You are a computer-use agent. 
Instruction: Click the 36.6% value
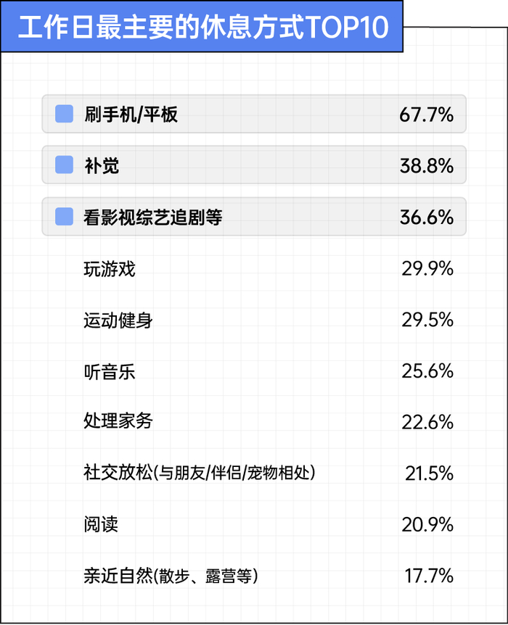point(426,218)
